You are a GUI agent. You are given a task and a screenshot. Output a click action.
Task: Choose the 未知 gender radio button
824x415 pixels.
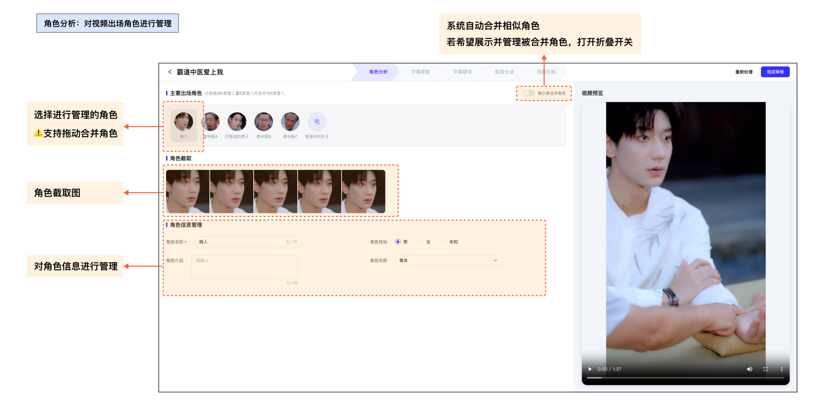pyautogui.click(x=444, y=242)
